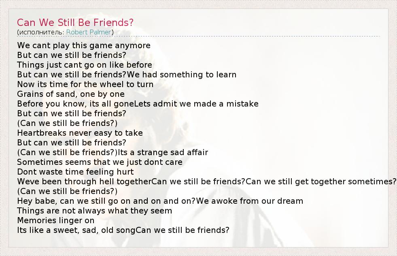
Task: Click Now its time for the wheel to turn
Action: point(85,84)
